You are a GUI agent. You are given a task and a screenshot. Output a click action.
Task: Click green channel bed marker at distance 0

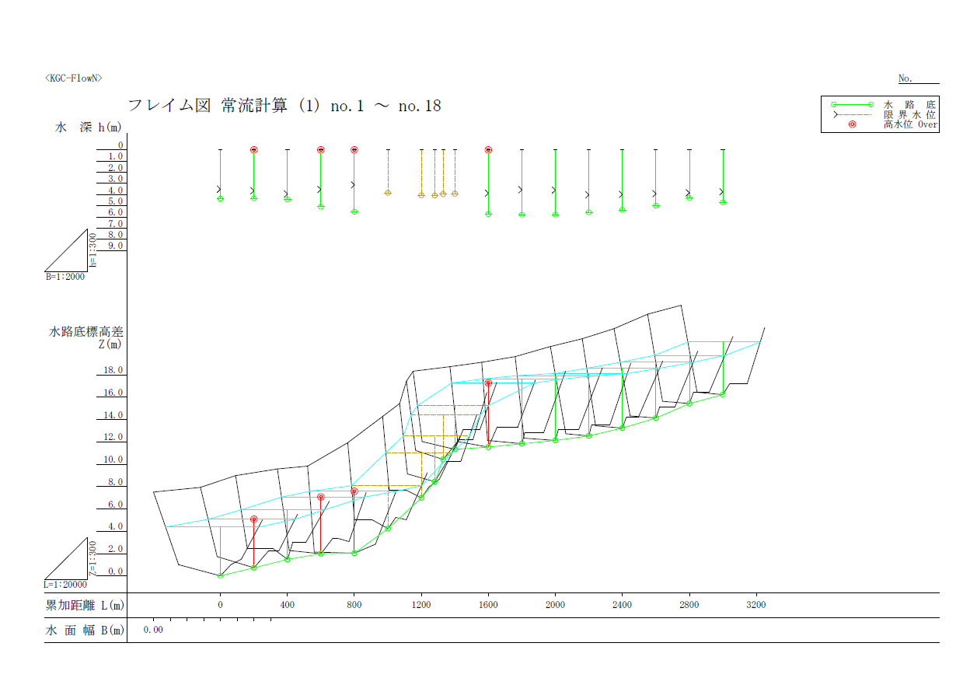click(221, 576)
